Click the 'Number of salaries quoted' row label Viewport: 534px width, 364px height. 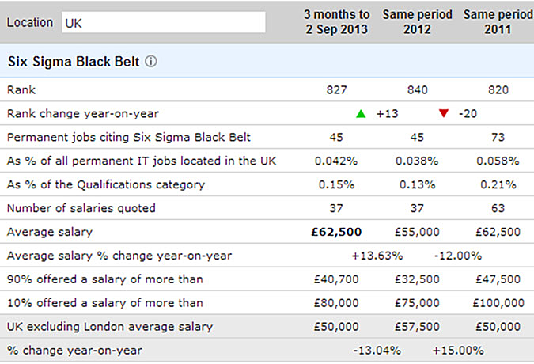click(x=81, y=208)
